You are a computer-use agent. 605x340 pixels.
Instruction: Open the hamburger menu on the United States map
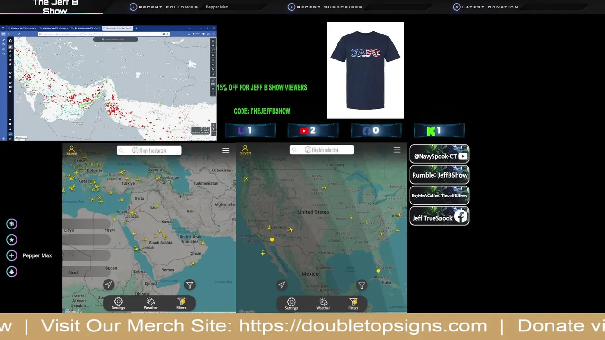397,150
